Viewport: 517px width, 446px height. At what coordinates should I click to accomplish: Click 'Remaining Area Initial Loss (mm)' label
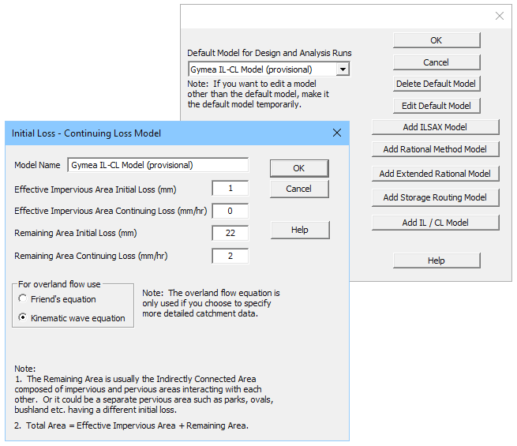pyautogui.click(x=76, y=233)
